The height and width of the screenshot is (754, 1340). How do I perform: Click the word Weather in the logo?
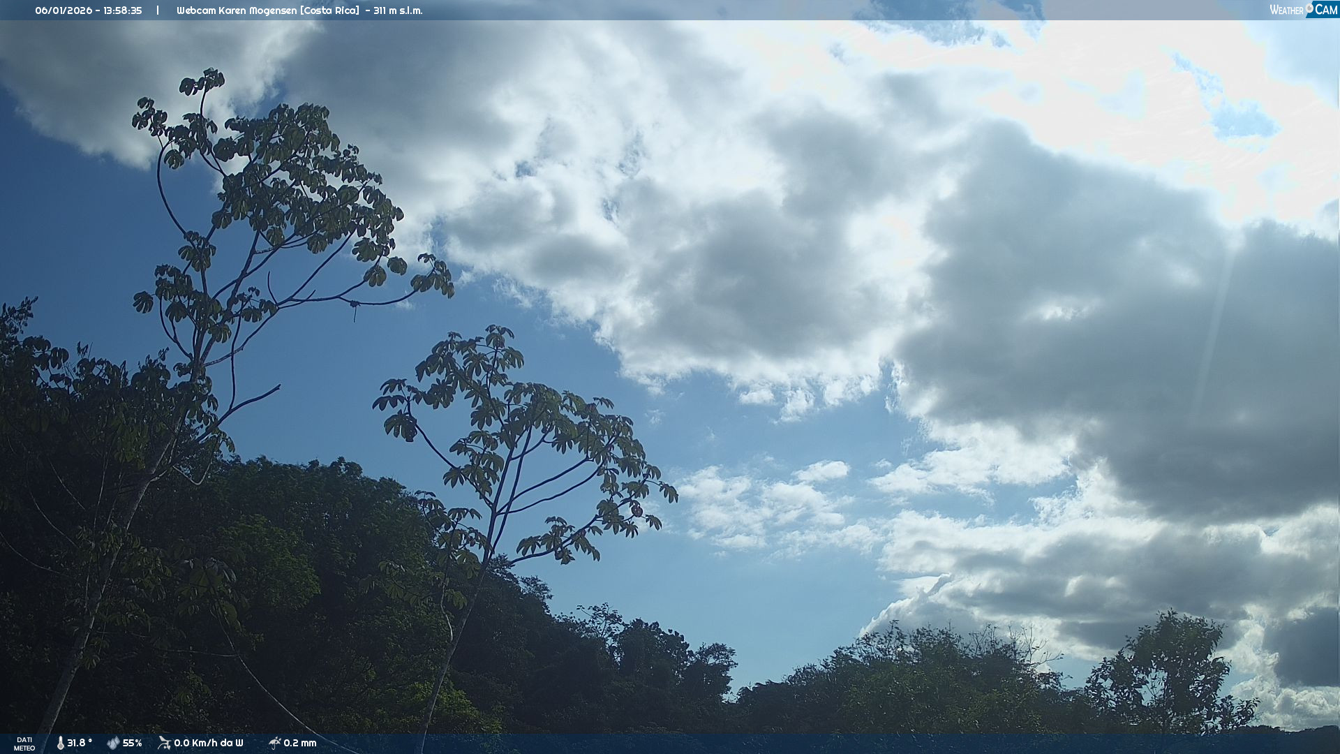click(x=1286, y=10)
